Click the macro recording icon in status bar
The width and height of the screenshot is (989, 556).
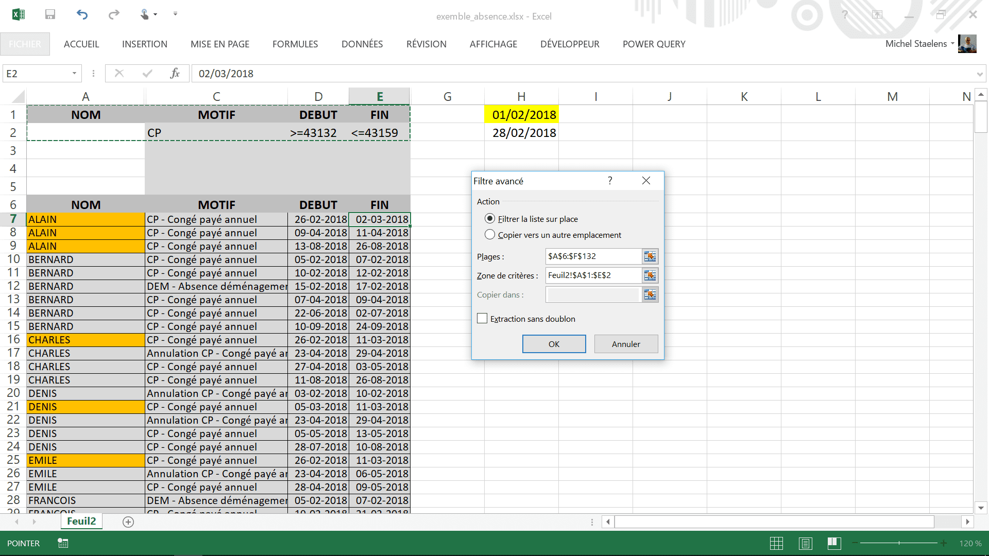(x=63, y=543)
